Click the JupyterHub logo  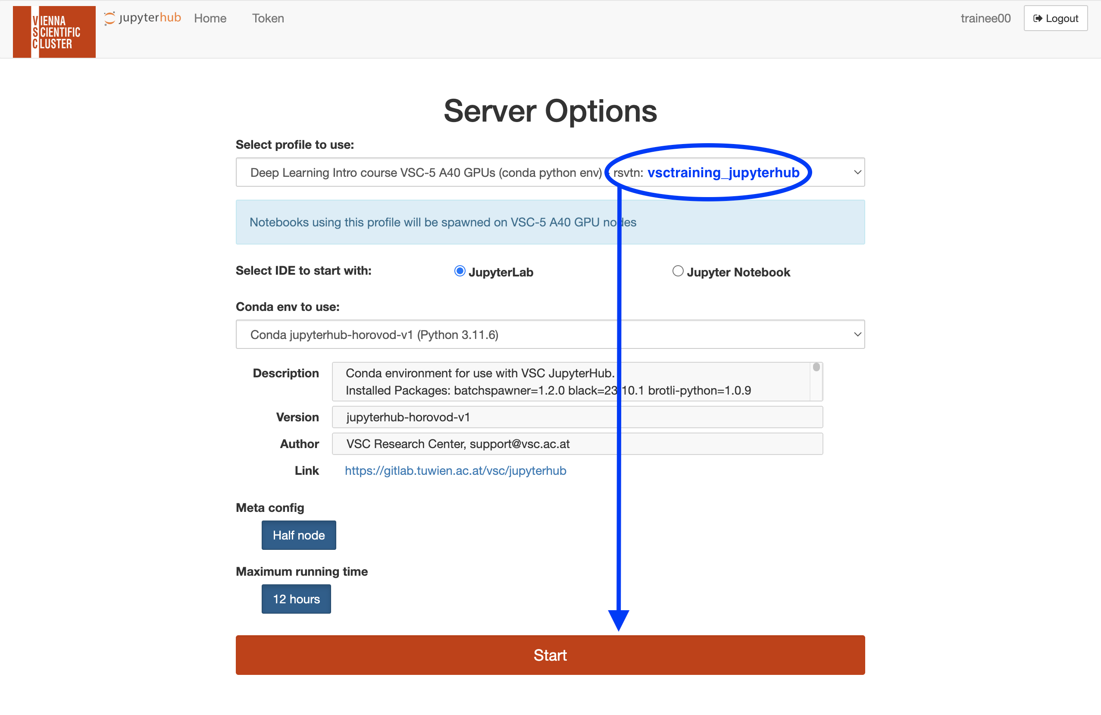(143, 18)
